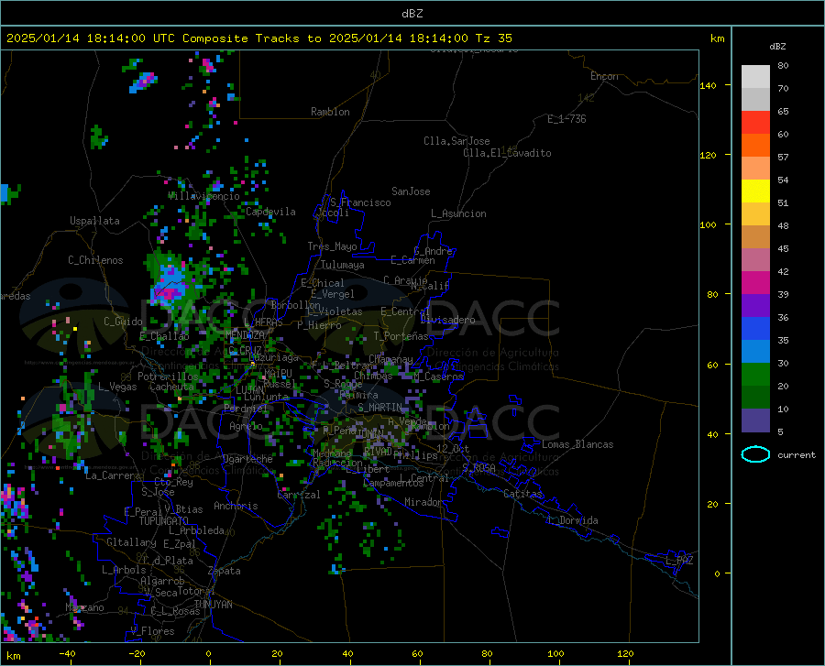Click the 'L_PAZ' label at far east
This screenshot has height=666, width=825.
pos(679,561)
